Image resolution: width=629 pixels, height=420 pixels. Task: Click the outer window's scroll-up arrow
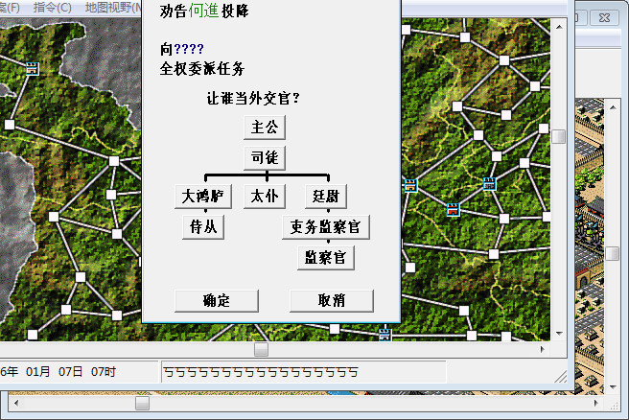[613, 107]
